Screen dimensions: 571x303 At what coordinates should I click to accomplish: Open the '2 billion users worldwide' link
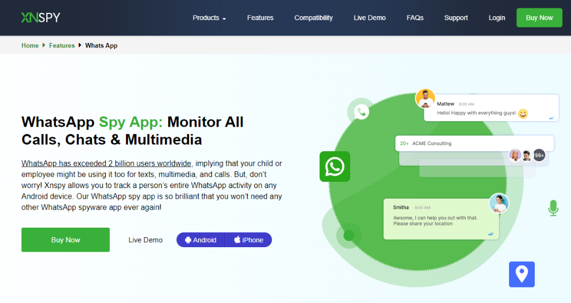pyautogui.click(x=106, y=163)
